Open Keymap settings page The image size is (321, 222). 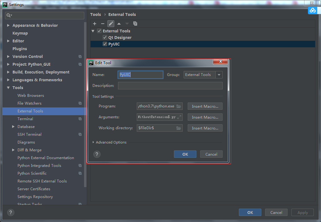(x=20, y=33)
